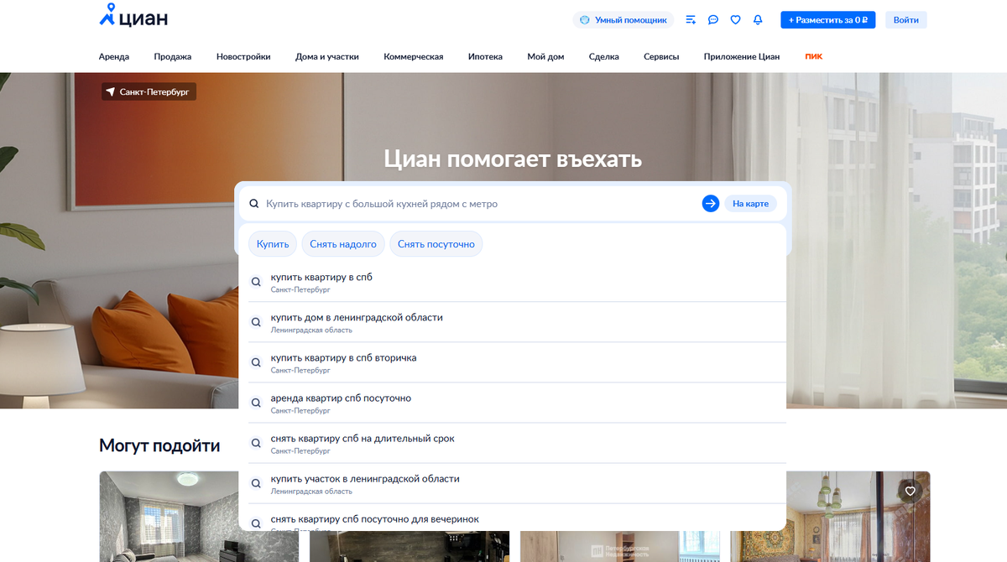
Task: Click search icon beside купить участок в ленинградской области
Action: (x=257, y=484)
